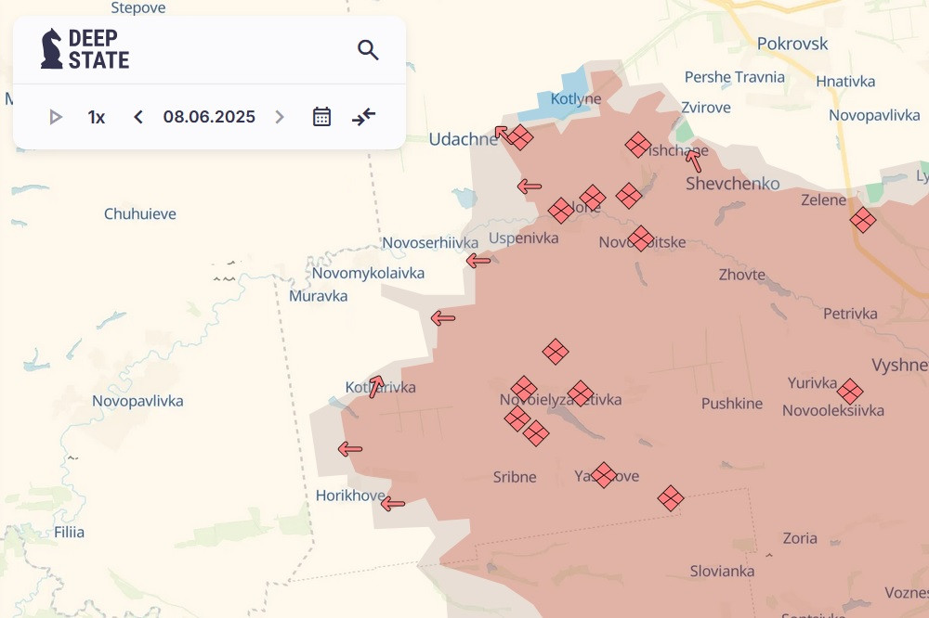Open the calendar date picker icon
This screenshot has height=618, width=929.
pyautogui.click(x=321, y=116)
